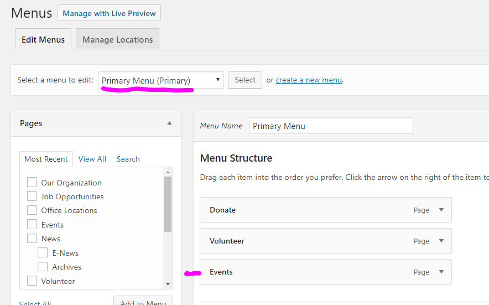Click Manage with Live Preview button
Image resolution: width=489 pixels, height=305 pixels.
(109, 13)
